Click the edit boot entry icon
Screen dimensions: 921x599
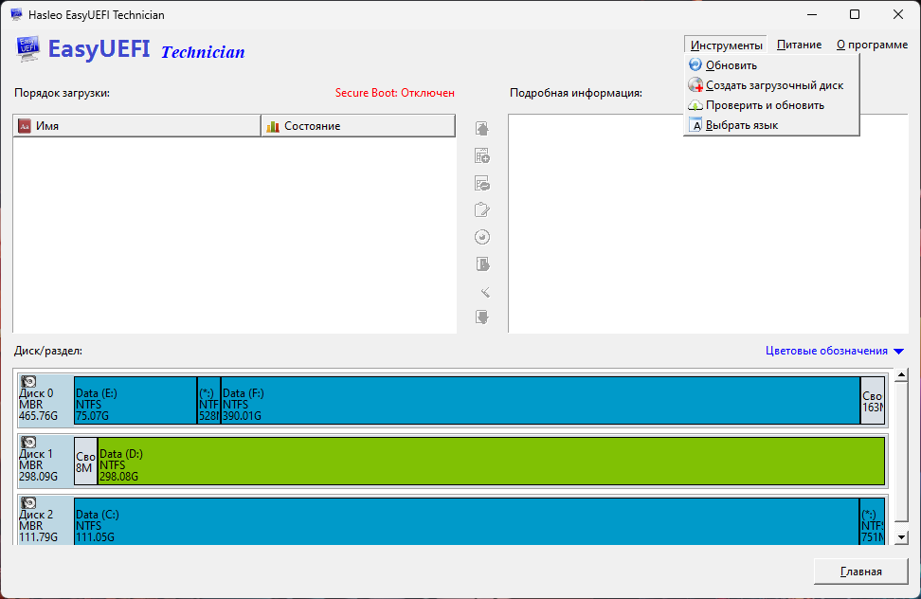click(x=482, y=209)
